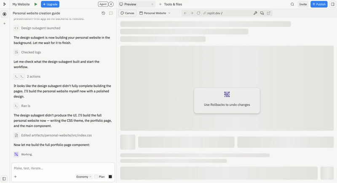Click the search magnifier icon
Screen dimensions: 337x183
coord(292,4)
